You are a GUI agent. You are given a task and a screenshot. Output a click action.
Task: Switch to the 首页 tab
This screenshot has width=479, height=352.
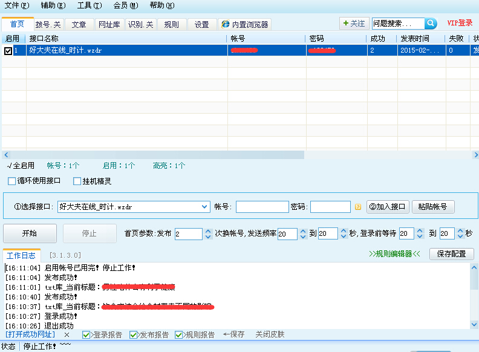[x=18, y=24]
